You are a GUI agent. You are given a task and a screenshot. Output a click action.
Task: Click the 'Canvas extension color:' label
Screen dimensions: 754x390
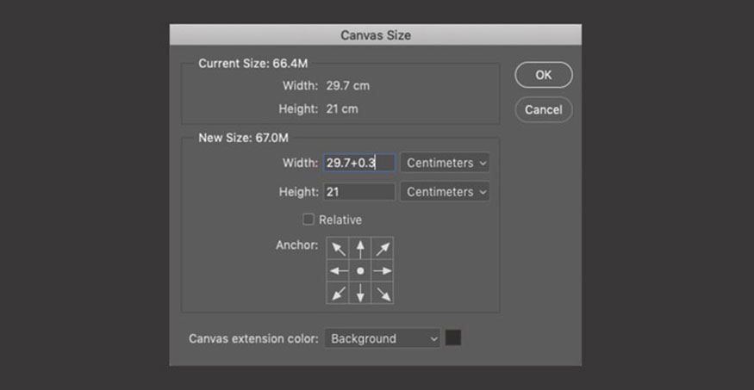tap(253, 338)
